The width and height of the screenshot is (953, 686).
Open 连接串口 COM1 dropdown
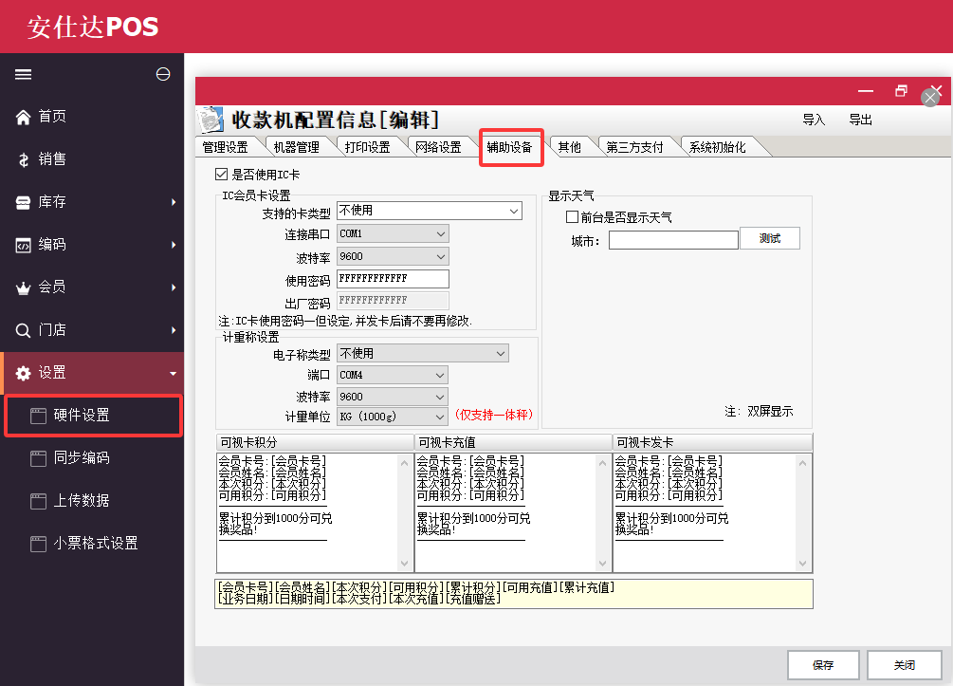coord(393,233)
